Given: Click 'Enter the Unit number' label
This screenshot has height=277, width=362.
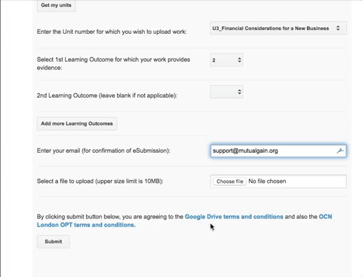Looking at the screenshot, I should (112, 32).
